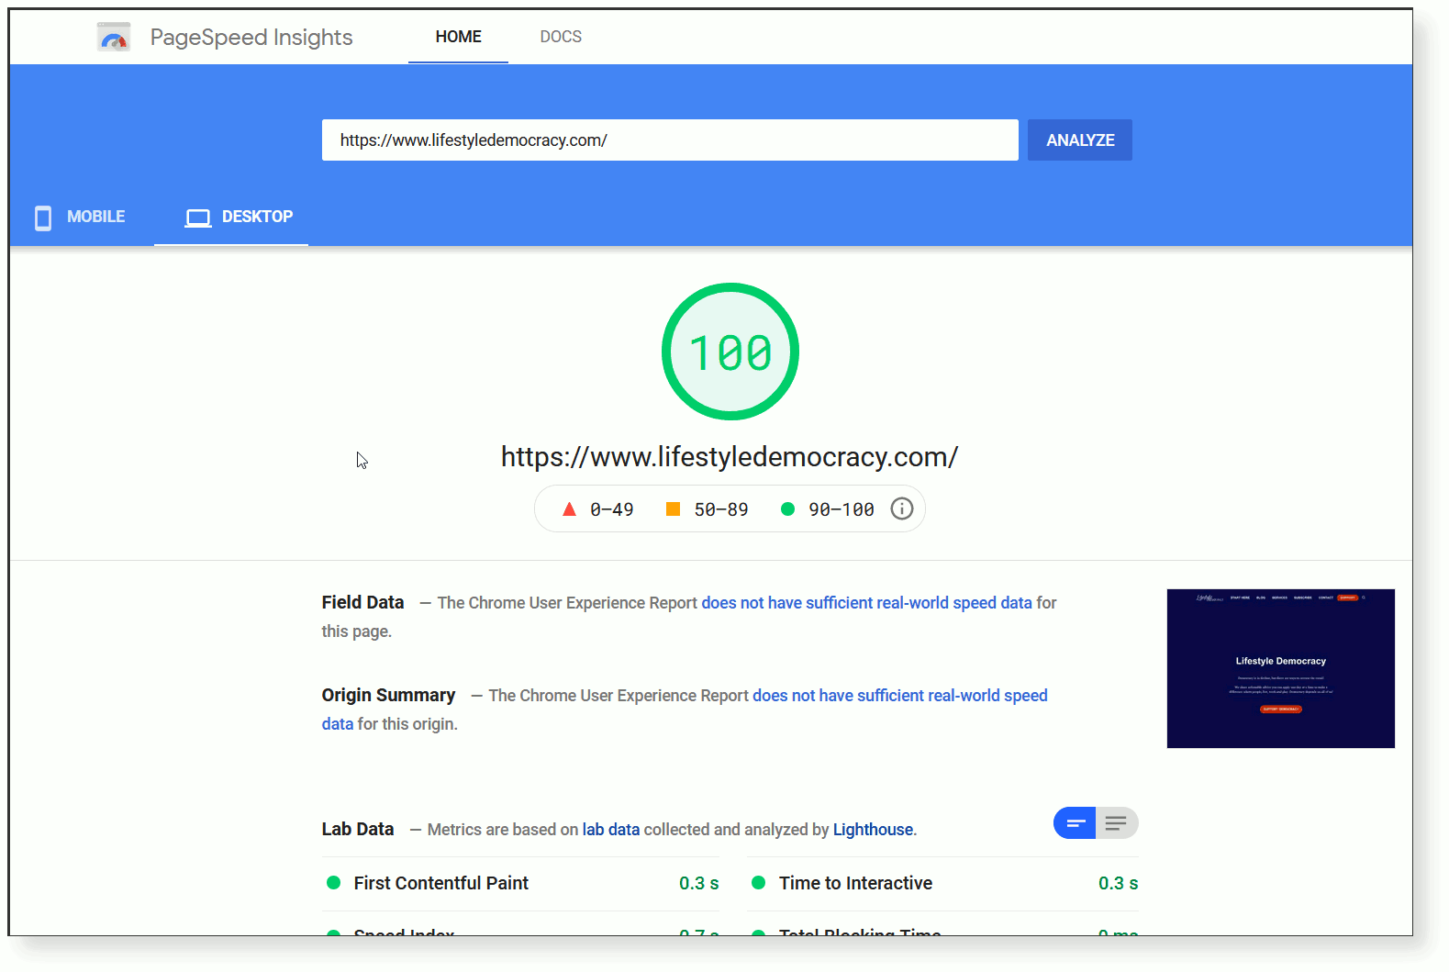The image size is (1449, 972).
Task: Open Origin Summary 'does not have sufficient real-world speed' link
Action: 900,696
